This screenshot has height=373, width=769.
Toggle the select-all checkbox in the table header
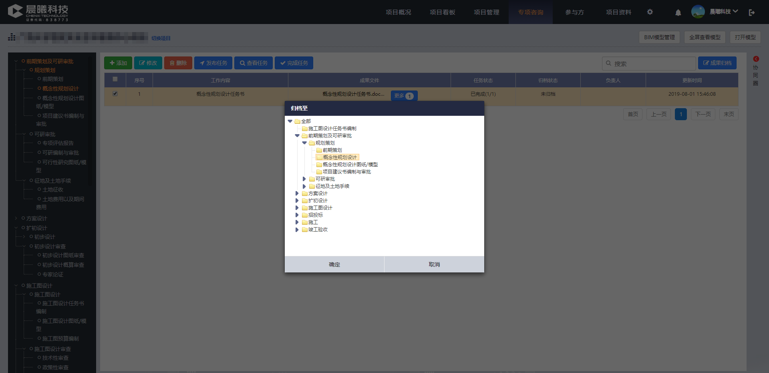(115, 79)
